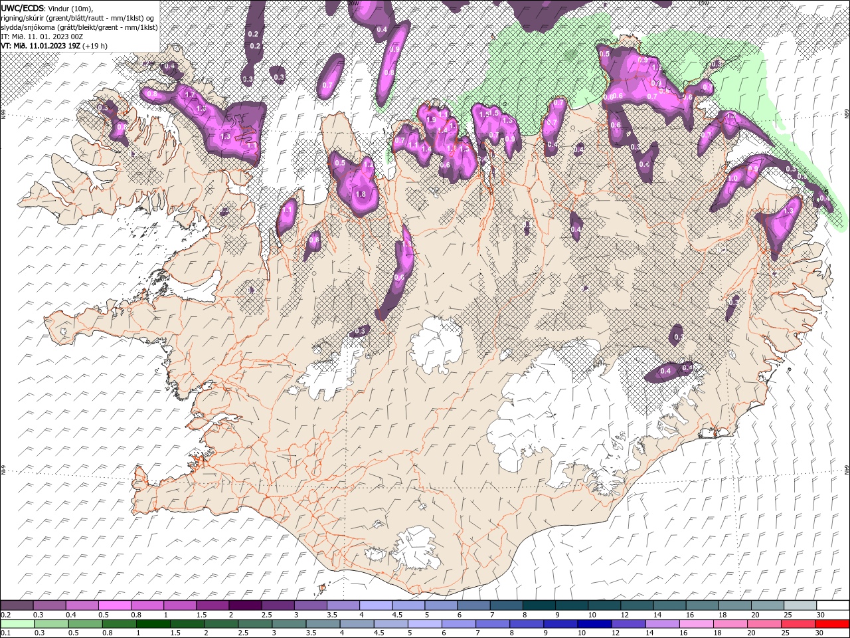The image size is (850, 638).
Task: Click the snow scale swatch labeled 1.5
Action: click(x=212, y=605)
